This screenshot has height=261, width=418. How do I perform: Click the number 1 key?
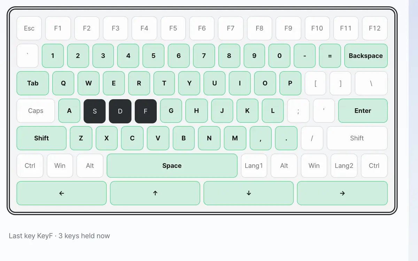click(53, 56)
